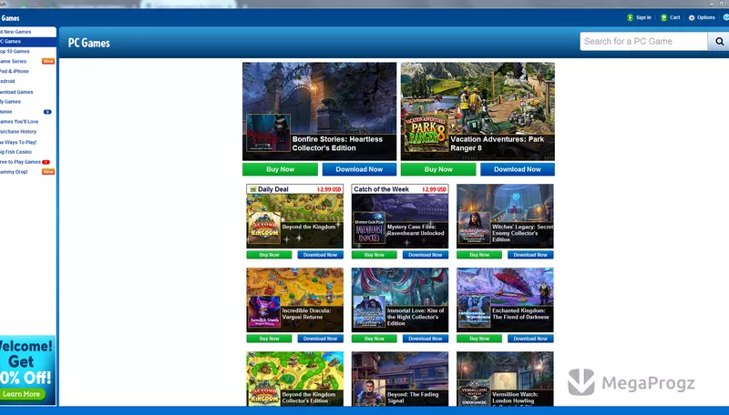The image size is (729, 415).
Task: Select PC Games in sidebar
Action: click(x=28, y=41)
